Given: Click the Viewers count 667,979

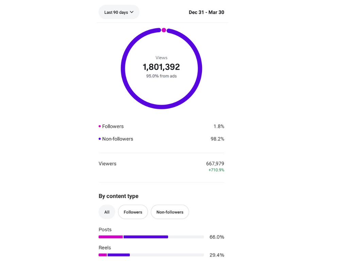Looking at the screenshot, I should pos(215,164).
